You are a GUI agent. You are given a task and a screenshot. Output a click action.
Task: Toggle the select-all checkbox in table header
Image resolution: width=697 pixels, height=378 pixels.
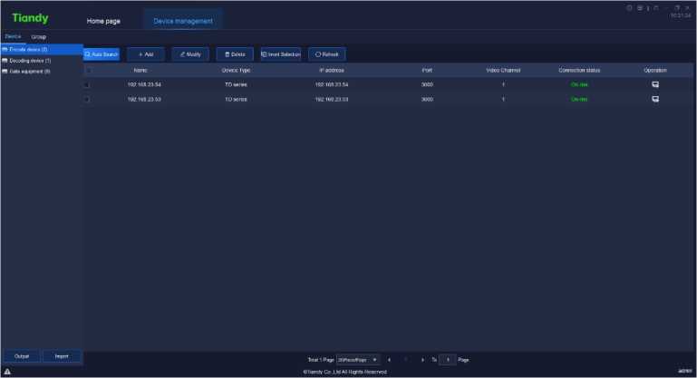point(87,70)
